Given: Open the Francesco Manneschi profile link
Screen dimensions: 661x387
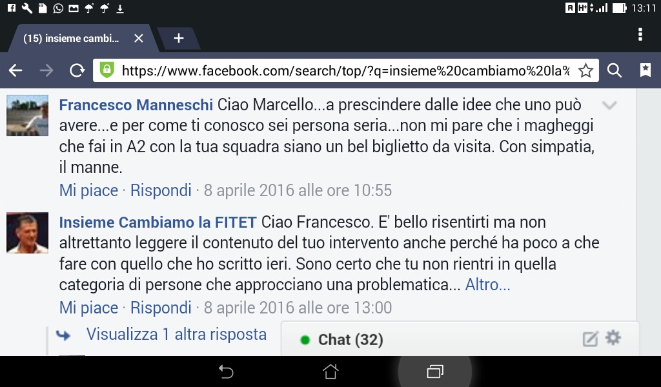Looking at the screenshot, I should click(x=136, y=105).
